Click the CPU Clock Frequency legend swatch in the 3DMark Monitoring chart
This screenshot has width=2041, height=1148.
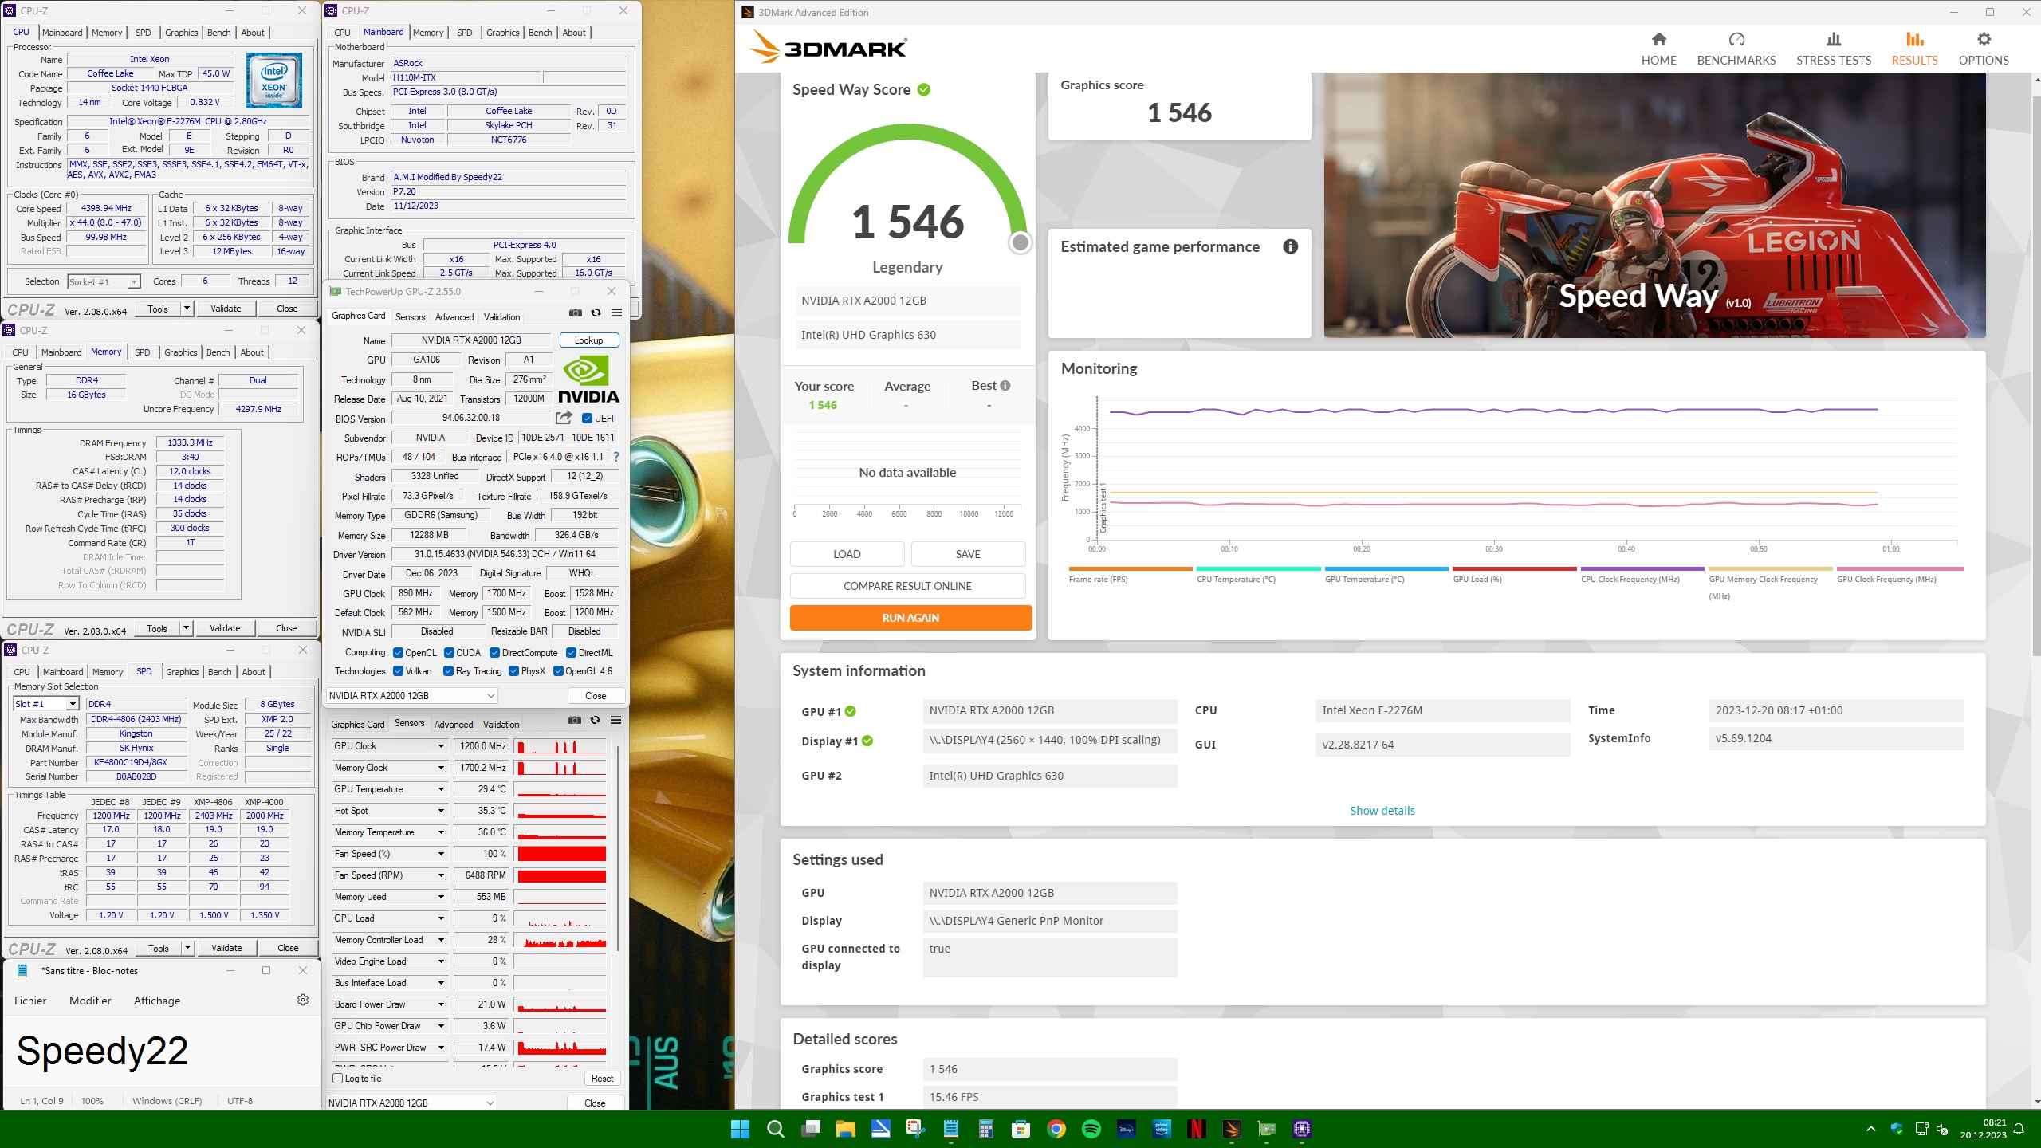point(1642,568)
